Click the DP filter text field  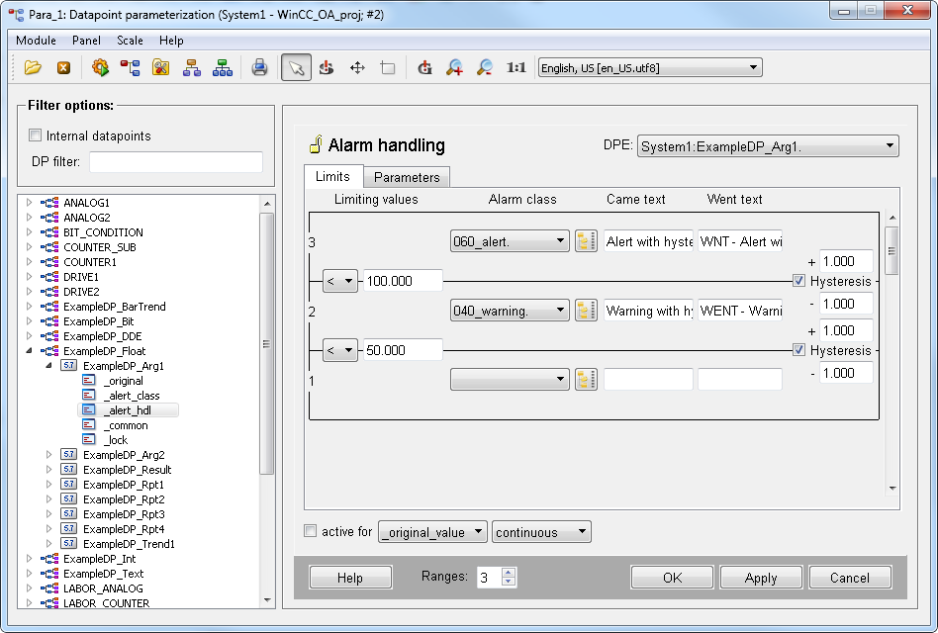point(176,162)
